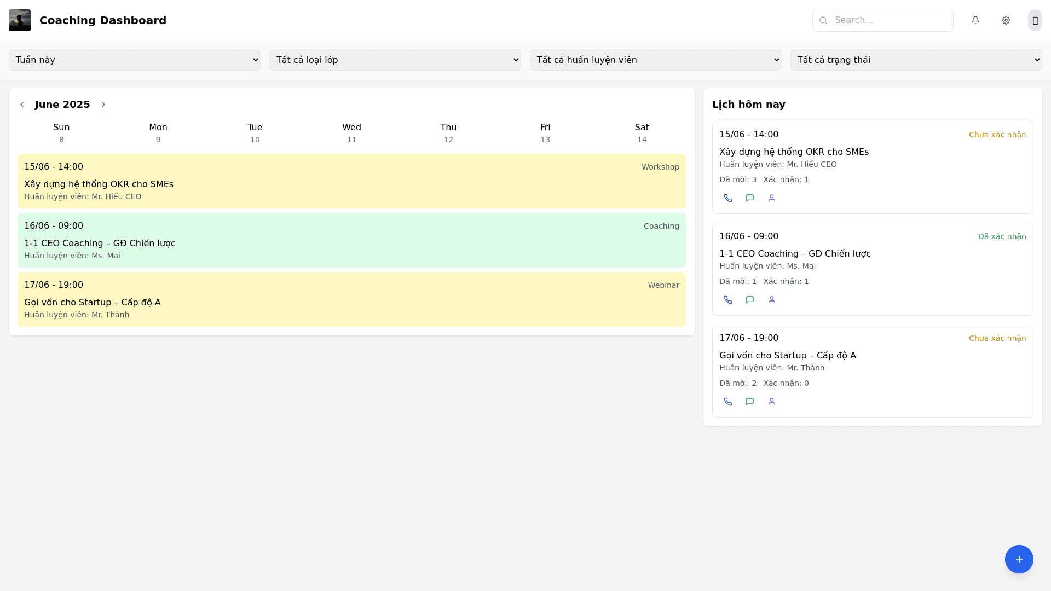Open the yellow Workshop OKR calendar event
Image resolution: width=1051 pixels, height=591 pixels.
click(x=351, y=181)
